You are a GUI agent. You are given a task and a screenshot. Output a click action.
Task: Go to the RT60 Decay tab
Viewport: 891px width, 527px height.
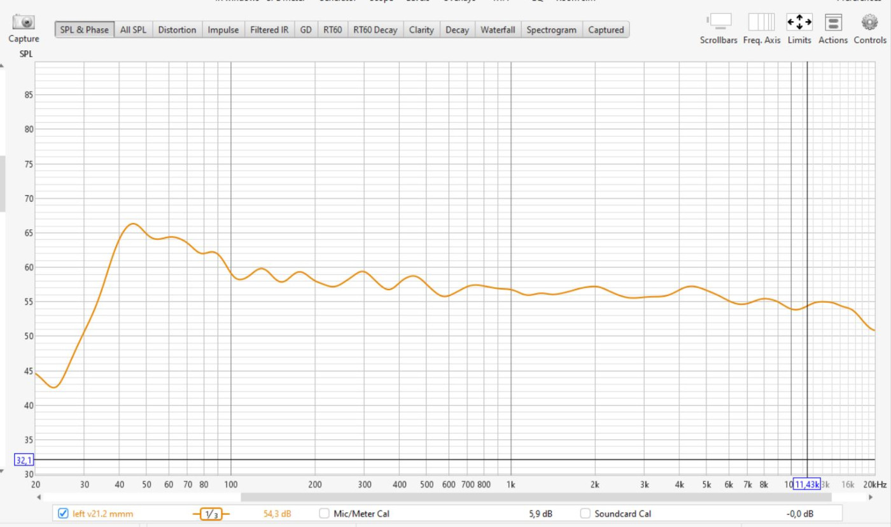(375, 30)
